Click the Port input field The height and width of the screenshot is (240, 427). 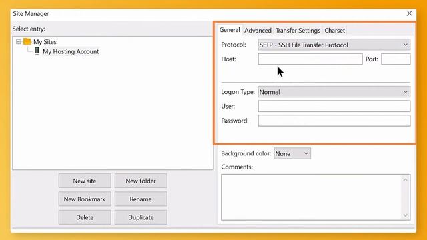pyautogui.click(x=396, y=59)
